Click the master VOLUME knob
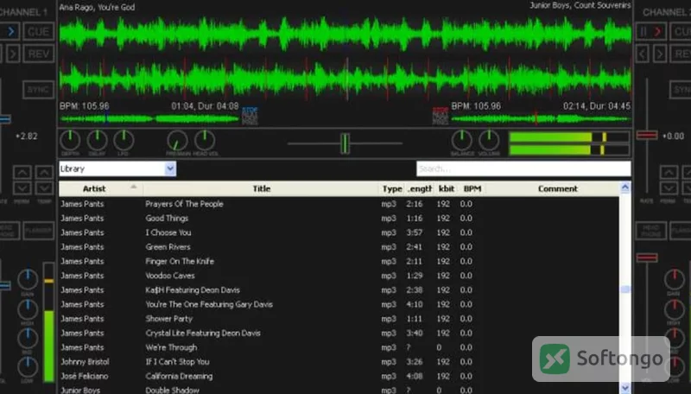Screen dimensions: 691x394 [489, 141]
